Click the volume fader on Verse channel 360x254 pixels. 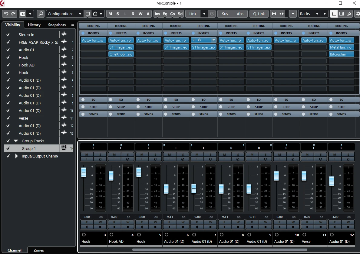tap(304, 176)
